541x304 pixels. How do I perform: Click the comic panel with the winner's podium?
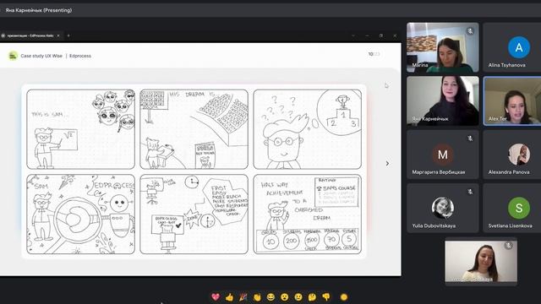[308, 129]
